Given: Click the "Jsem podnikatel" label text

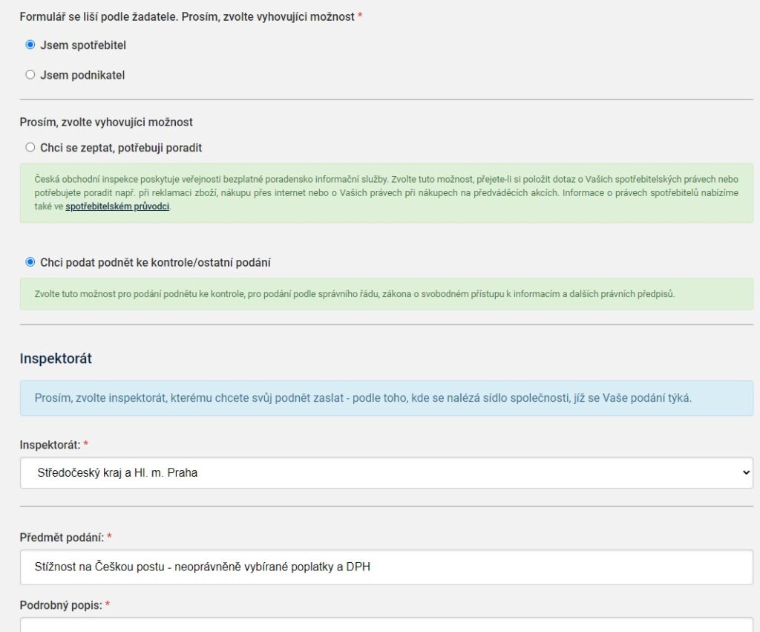Looking at the screenshot, I should [x=82, y=75].
